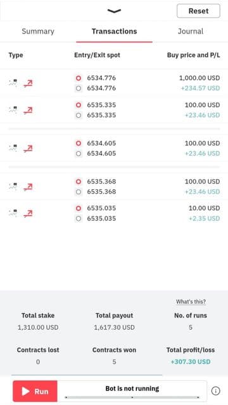Click the red entry spot marker for 6535.035
This screenshot has height=405, width=228.
(79, 208)
